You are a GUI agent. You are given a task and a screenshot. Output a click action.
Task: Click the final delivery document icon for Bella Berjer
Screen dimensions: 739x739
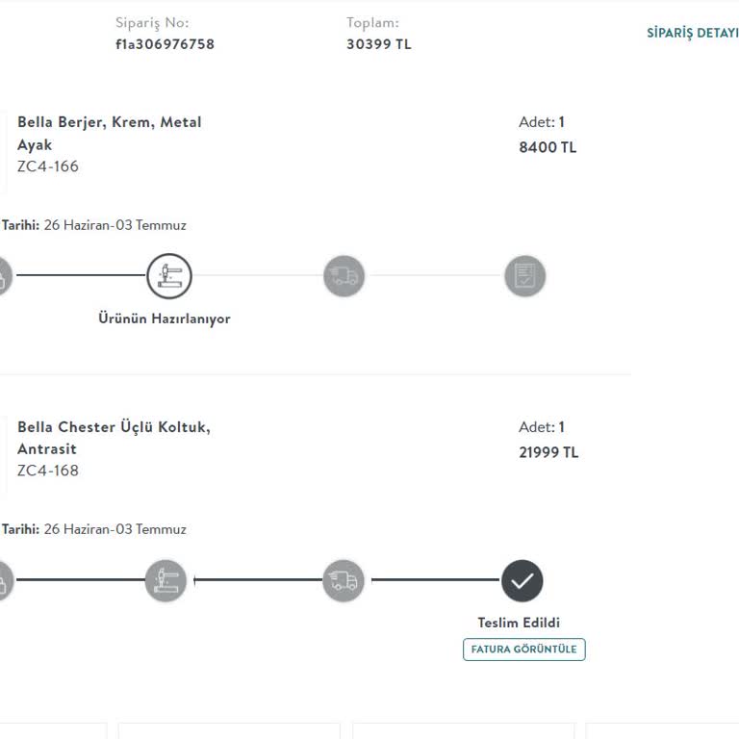(x=524, y=277)
